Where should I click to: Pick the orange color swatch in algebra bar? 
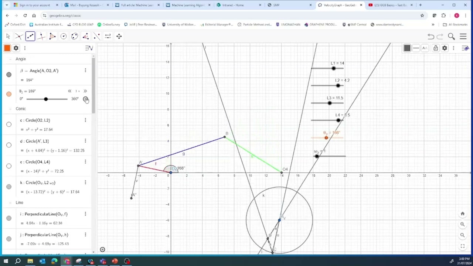(7, 48)
